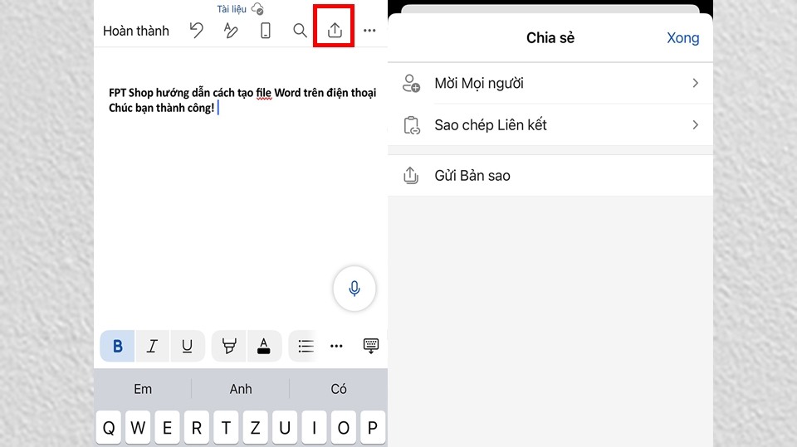Open the top toolbar three-dot menu
The width and height of the screenshot is (797, 447).
click(369, 31)
